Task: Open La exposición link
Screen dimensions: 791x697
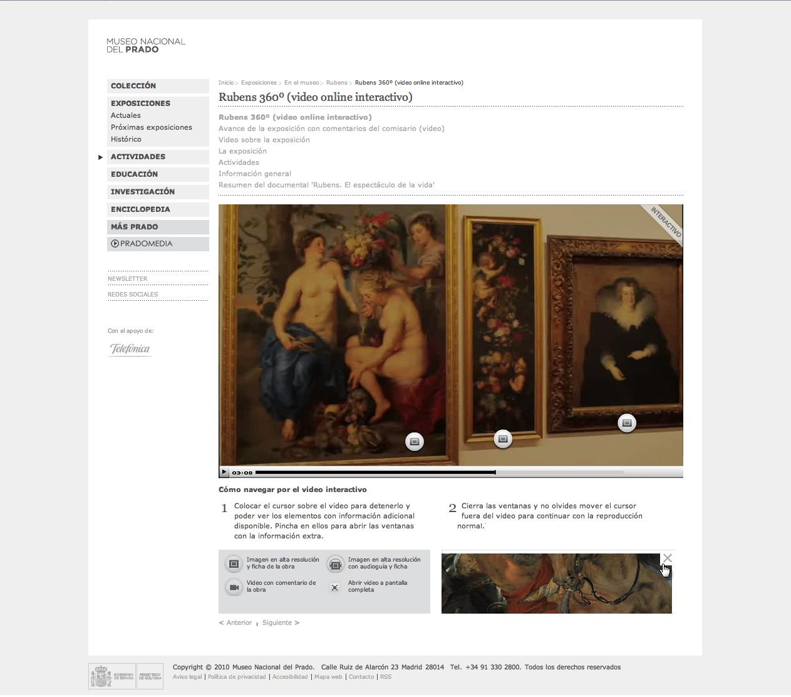Action: click(242, 151)
